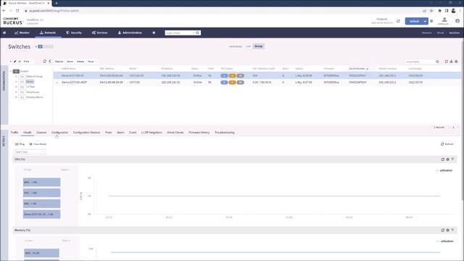Collapse the System tree node
Viewport: 464px width, 261px height.
click(x=11, y=71)
